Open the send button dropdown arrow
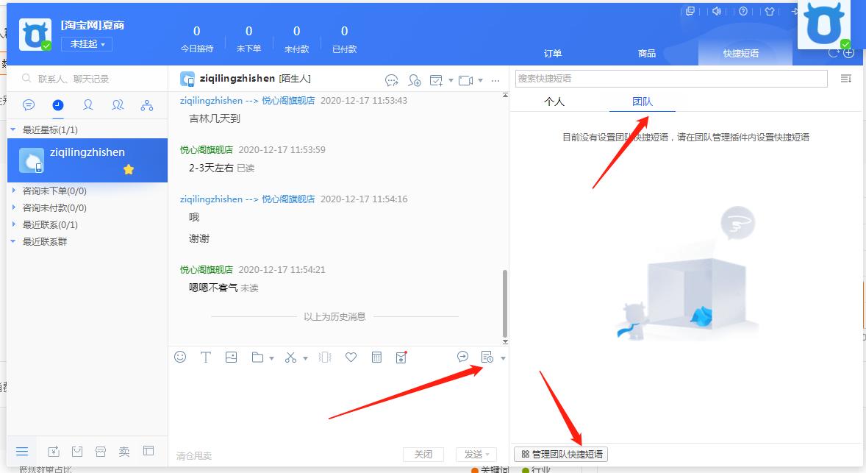The width and height of the screenshot is (866, 473). click(488, 454)
